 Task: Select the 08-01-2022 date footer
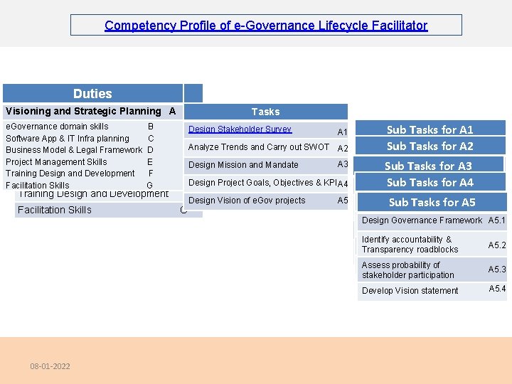point(50,366)
